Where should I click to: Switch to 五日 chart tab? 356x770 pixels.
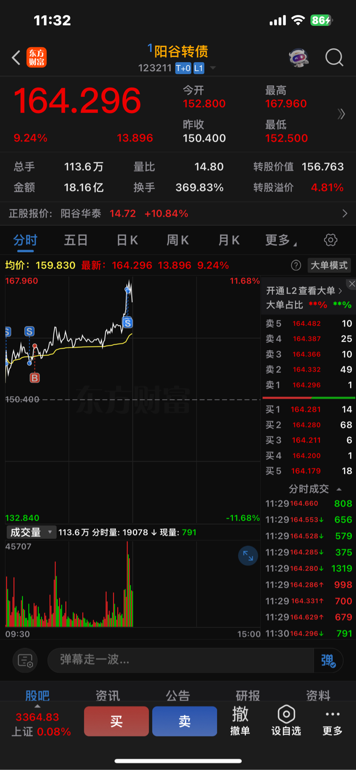[x=76, y=240]
